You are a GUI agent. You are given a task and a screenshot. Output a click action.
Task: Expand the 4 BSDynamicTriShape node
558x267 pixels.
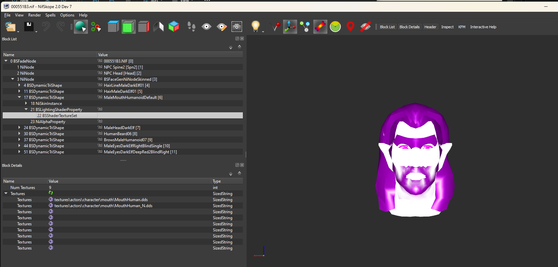tap(20, 85)
